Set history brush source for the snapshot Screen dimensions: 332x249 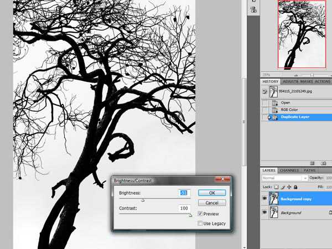[x=264, y=91]
